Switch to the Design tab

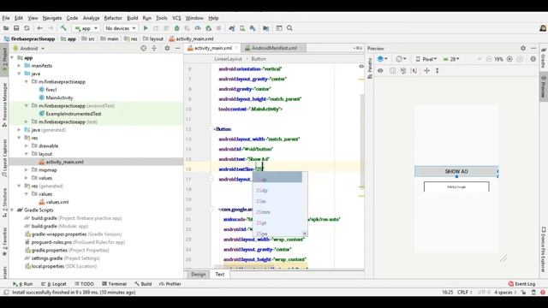point(198,274)
